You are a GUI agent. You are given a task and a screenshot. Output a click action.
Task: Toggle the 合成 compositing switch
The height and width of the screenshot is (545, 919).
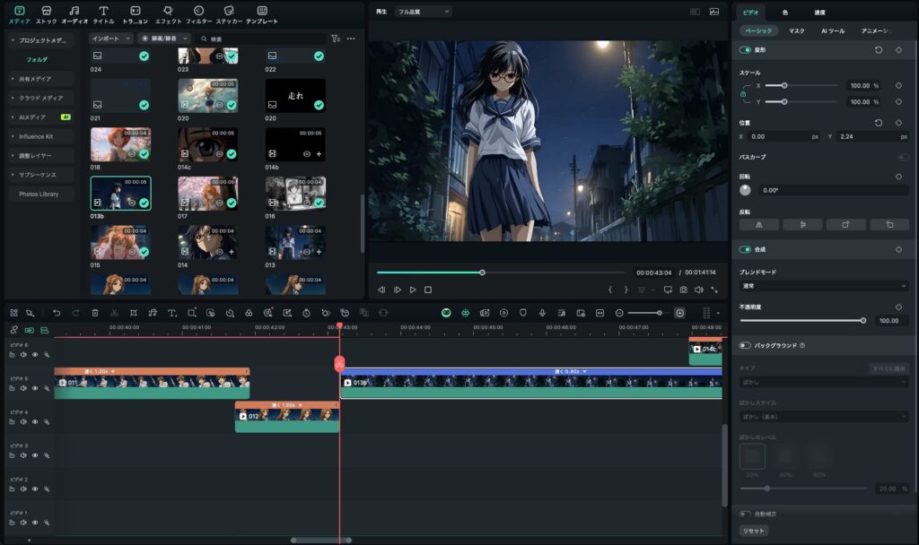tap(745, 249)
